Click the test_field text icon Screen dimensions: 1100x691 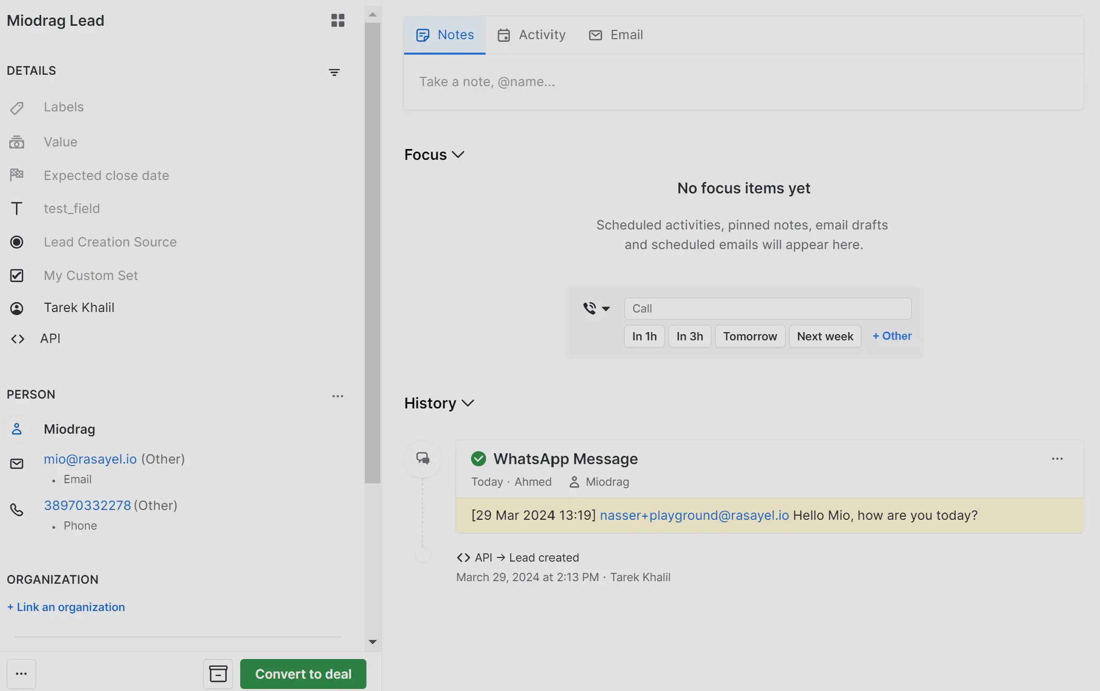(16, 208)
